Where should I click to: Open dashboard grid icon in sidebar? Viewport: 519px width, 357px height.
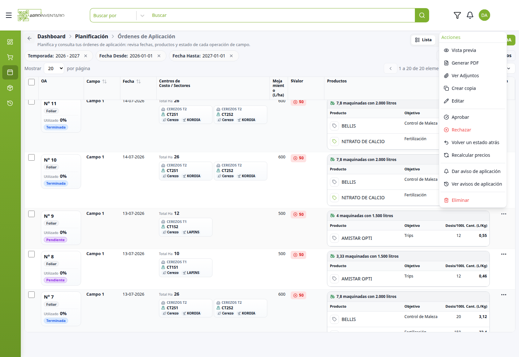[10, 42]
